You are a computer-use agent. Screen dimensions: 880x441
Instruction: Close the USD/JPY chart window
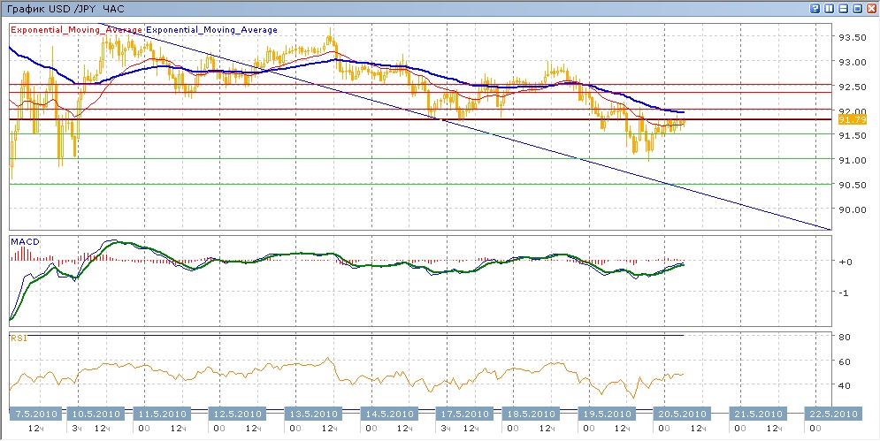click(x=871, y=7)
